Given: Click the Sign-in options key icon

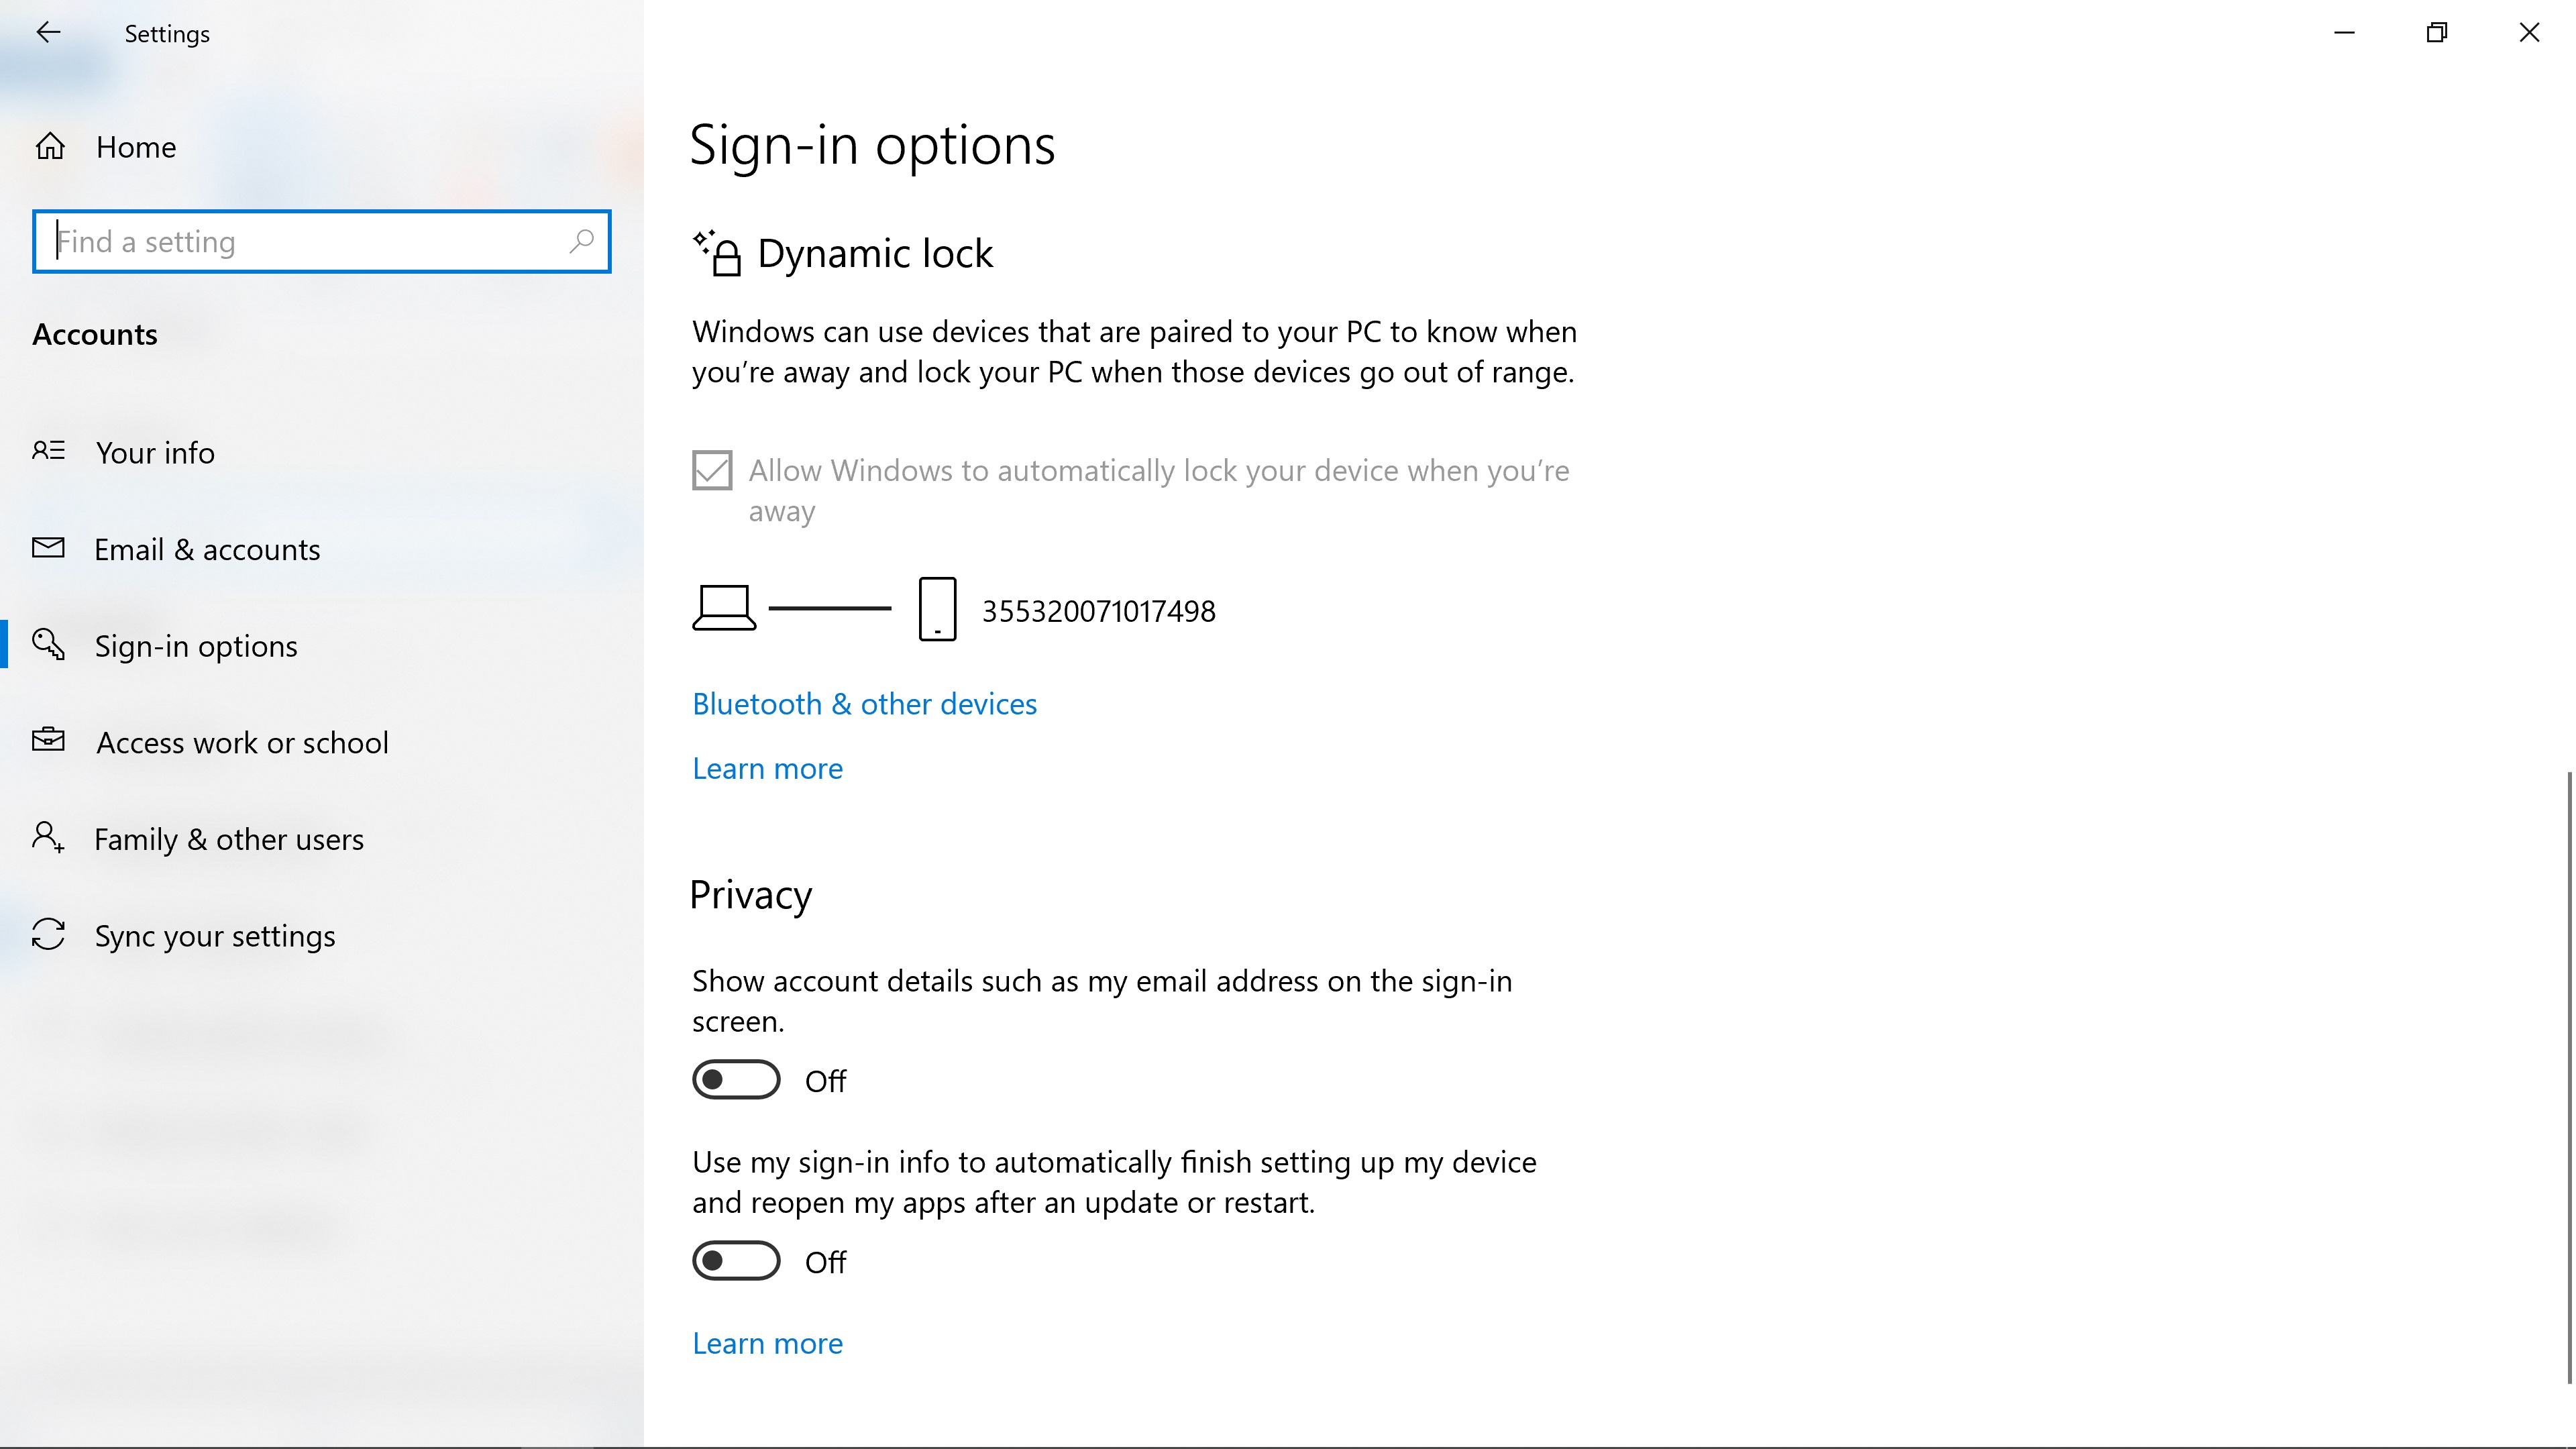Looking at the screenshot, I should click(x=48, y=645).
